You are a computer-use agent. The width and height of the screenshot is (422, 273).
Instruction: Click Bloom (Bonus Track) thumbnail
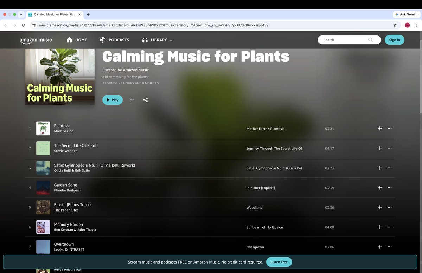pyautogui.click(x=43, y=207)
